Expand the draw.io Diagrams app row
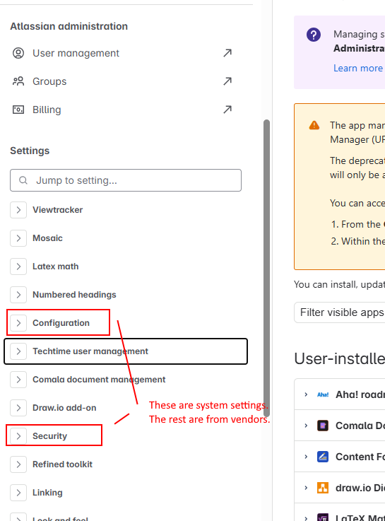This screenshot has height=521, width=385. 306,488
